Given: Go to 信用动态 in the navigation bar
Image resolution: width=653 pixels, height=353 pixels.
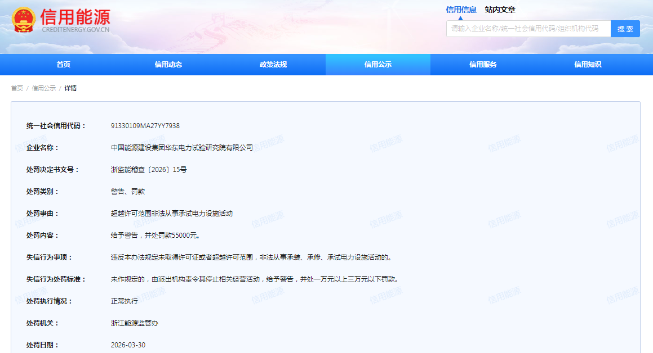Looking at the screenshot, I should coord(168,65).
